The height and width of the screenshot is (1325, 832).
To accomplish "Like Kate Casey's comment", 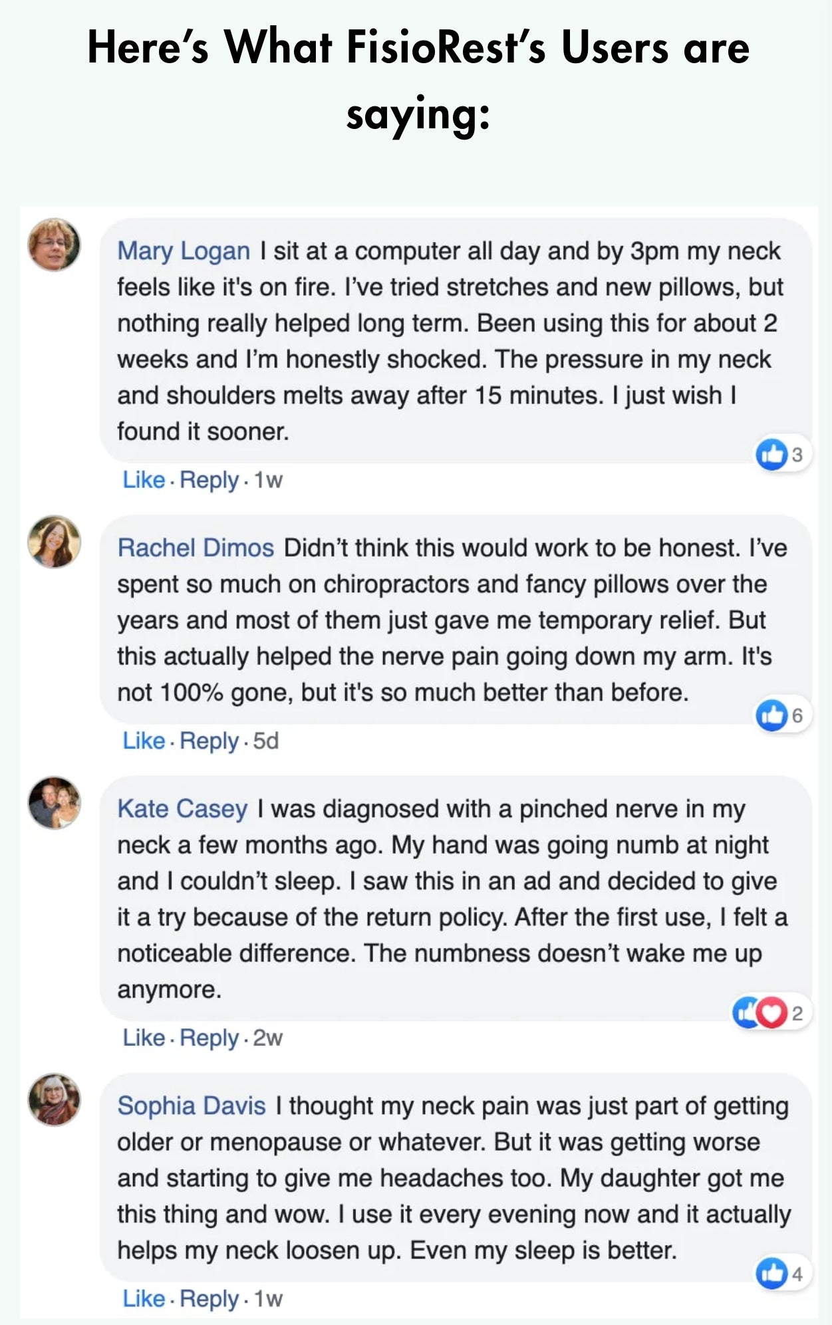I will click(x=144, y=1037).
